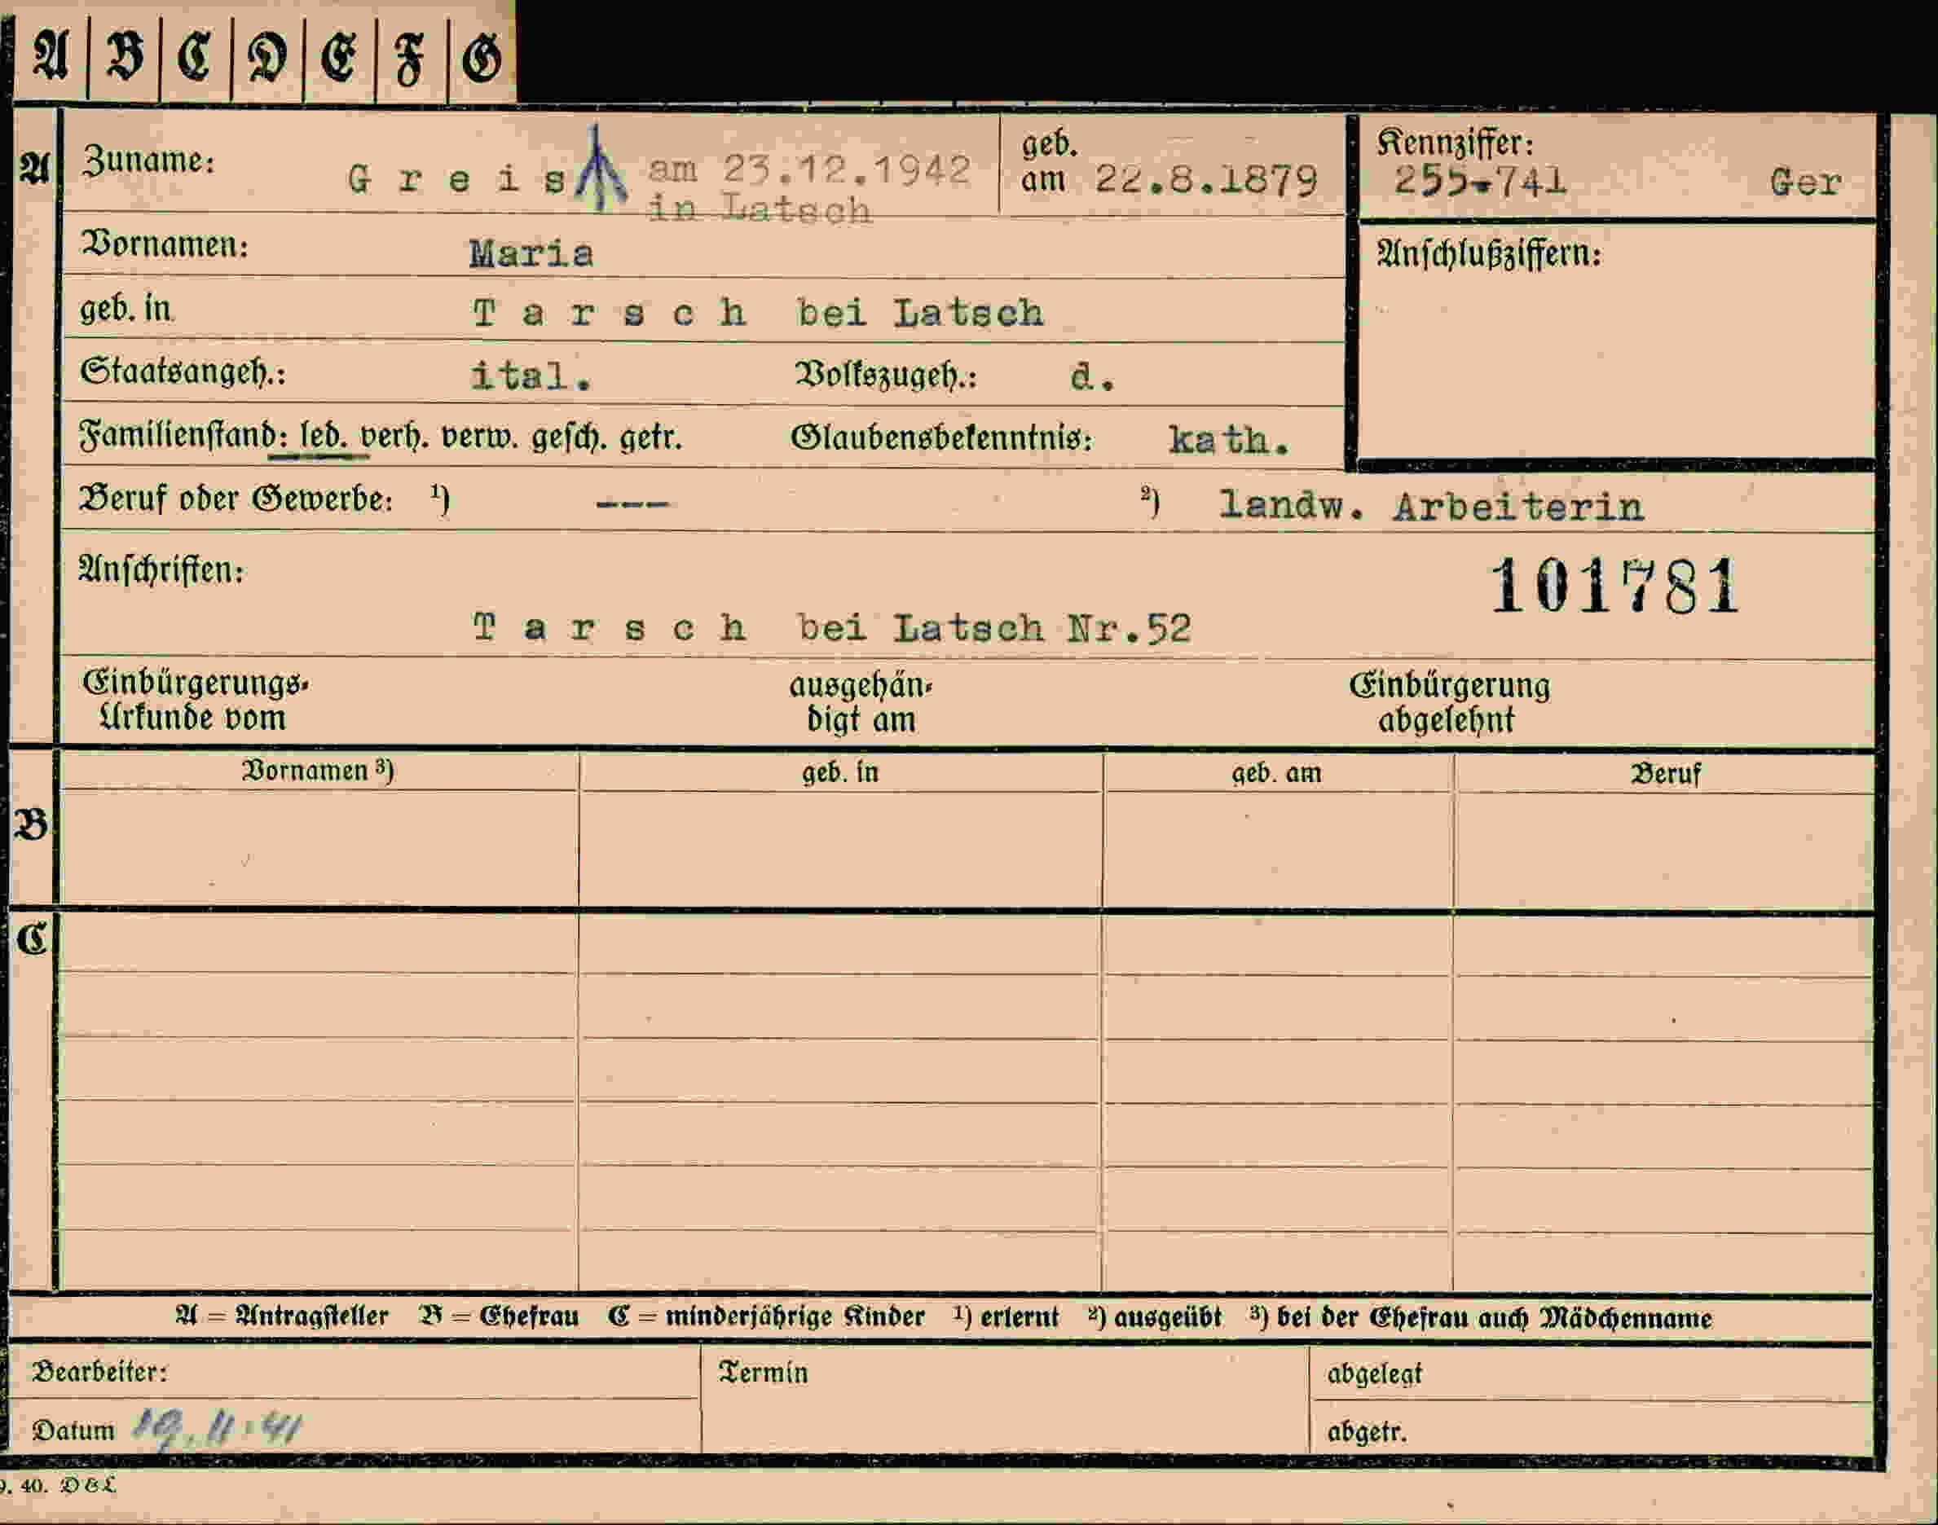Click the marital status option 'gesch.'
This screenshot has height=1525, width=1938.
click(570, 438)
